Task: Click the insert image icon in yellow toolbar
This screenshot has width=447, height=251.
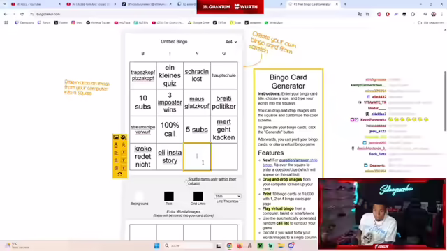Action: [116, 137]
